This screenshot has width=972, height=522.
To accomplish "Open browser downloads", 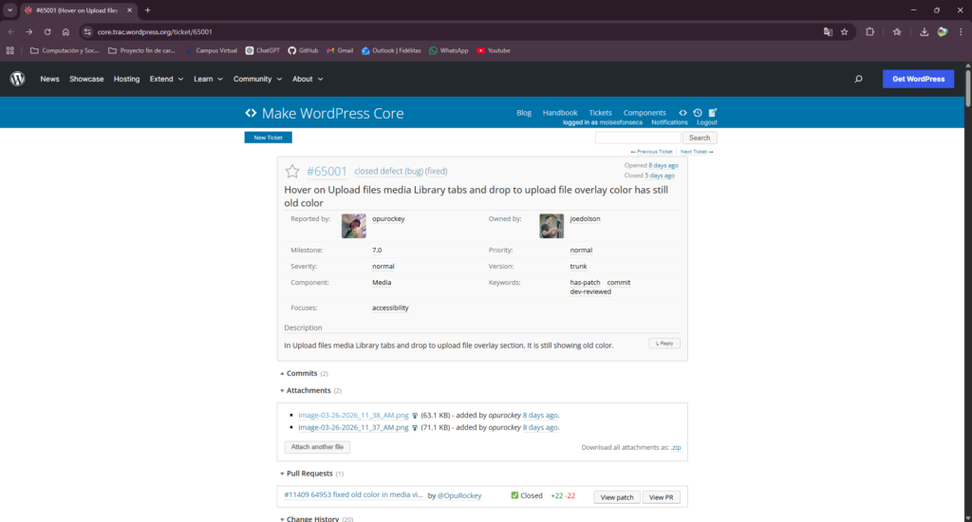I will 924,31.
